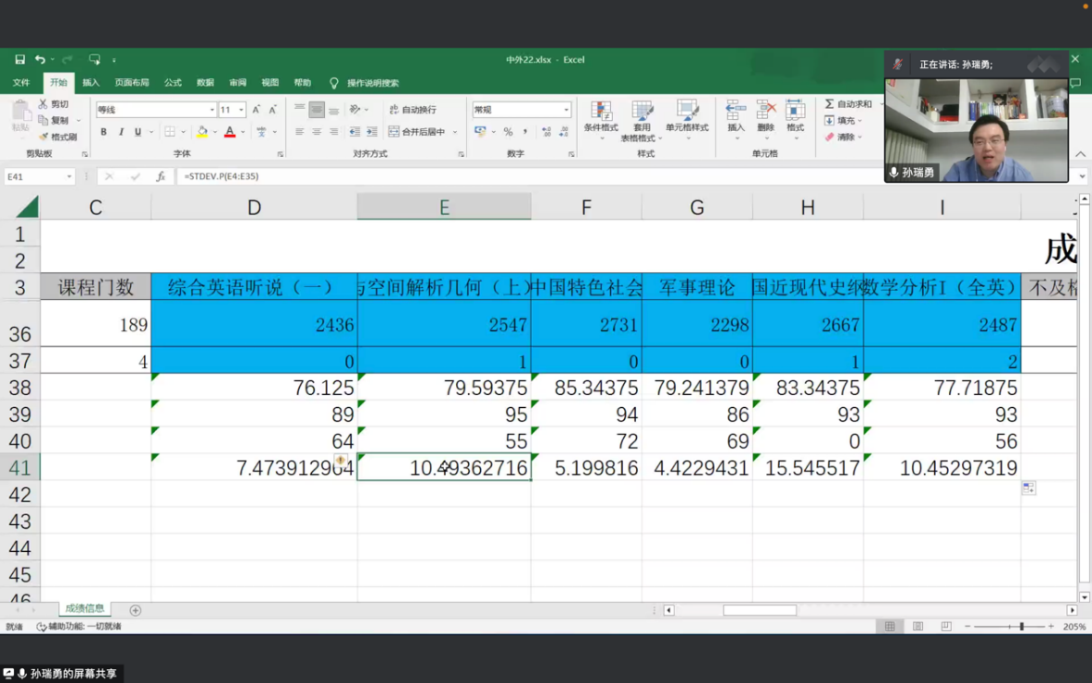Click the AutoSum (自动求和) button
1092x683 pixels.
click(848, 104)
